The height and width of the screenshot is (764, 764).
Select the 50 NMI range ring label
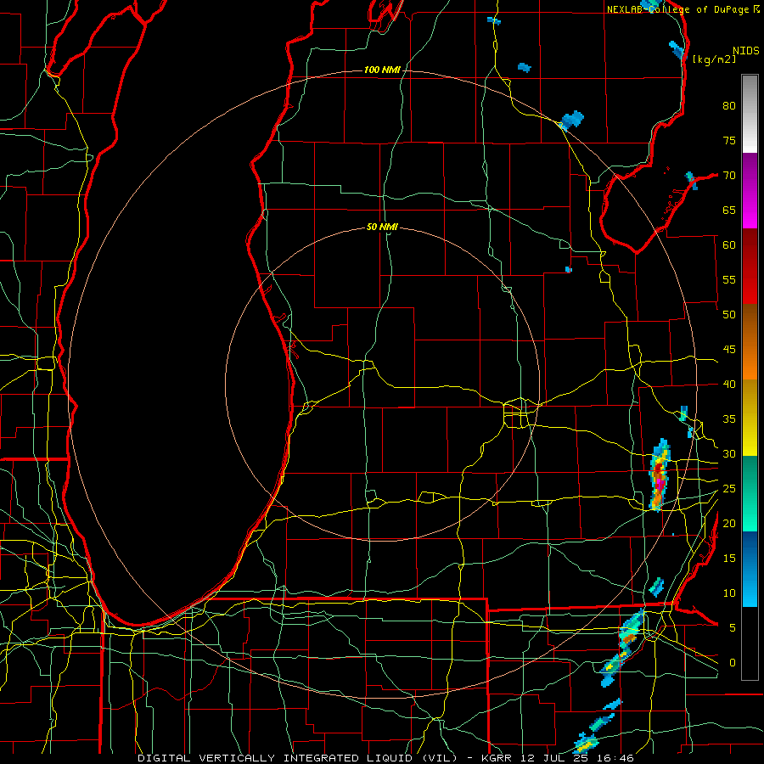(x=382, y=227)
